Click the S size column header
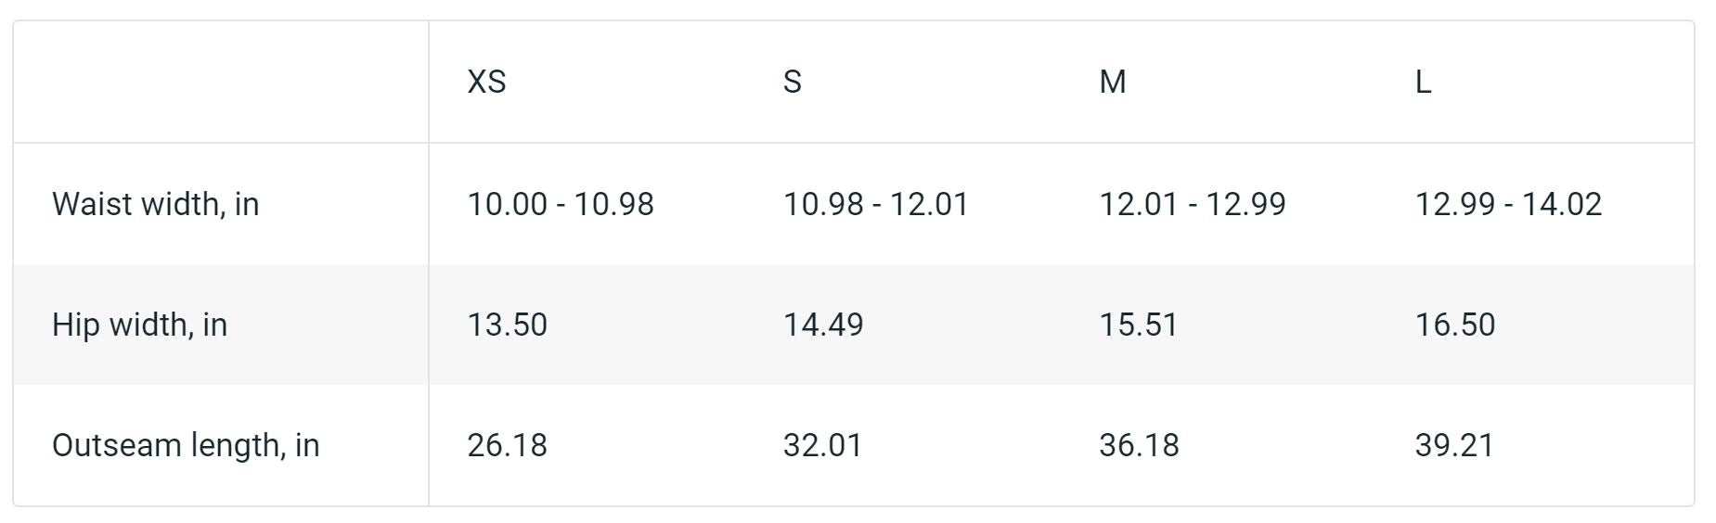Screen dimensions: 1716x523 coord(792,82)
